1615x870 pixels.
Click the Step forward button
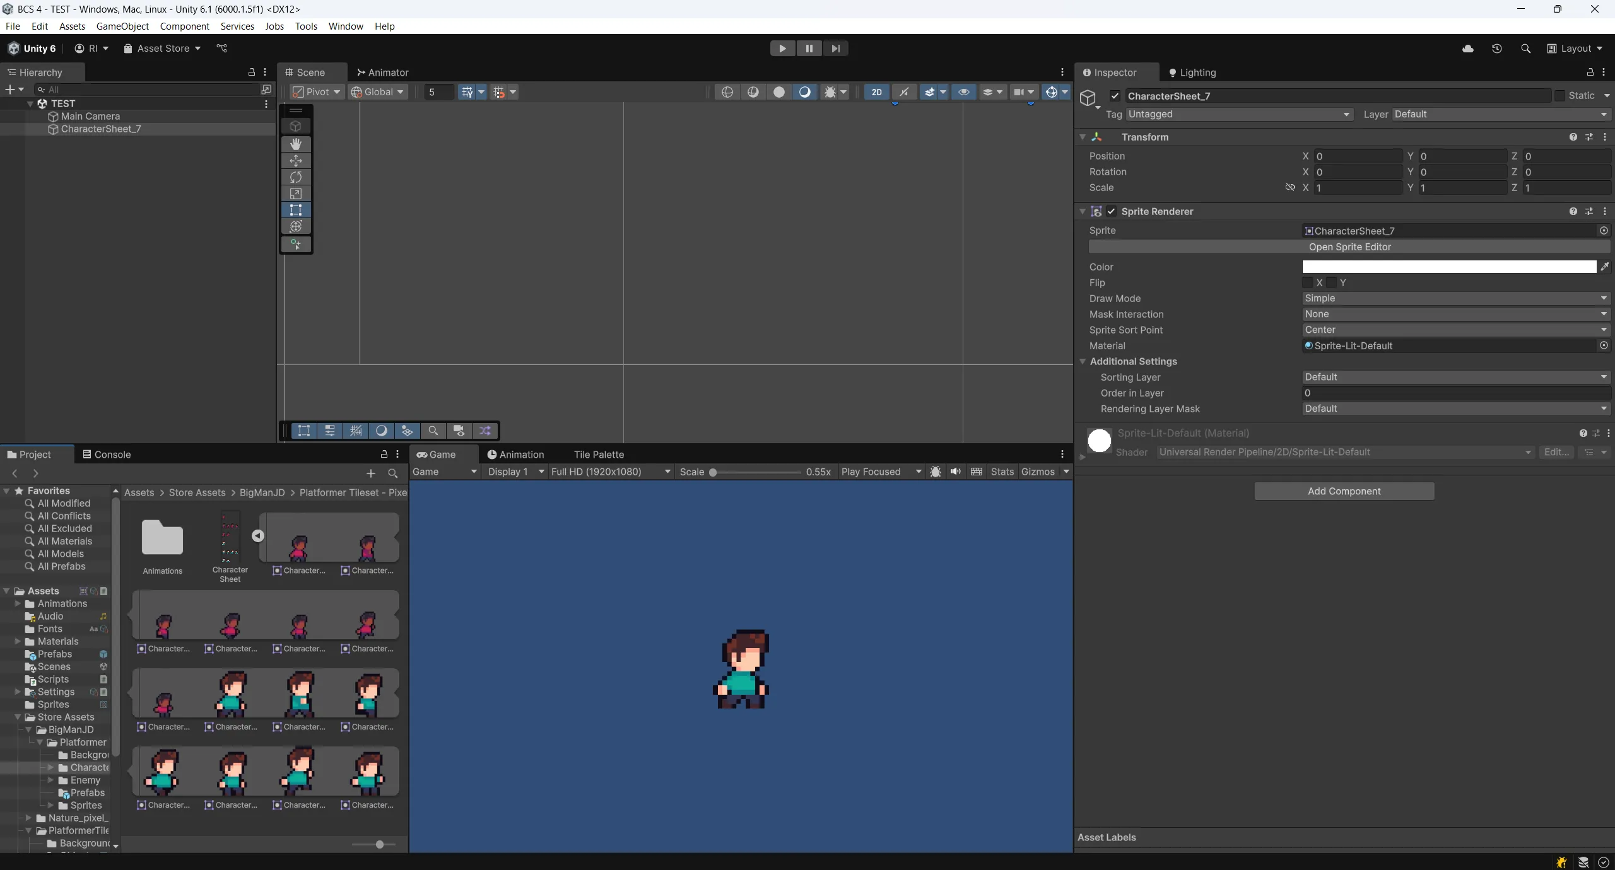(835, 49)
